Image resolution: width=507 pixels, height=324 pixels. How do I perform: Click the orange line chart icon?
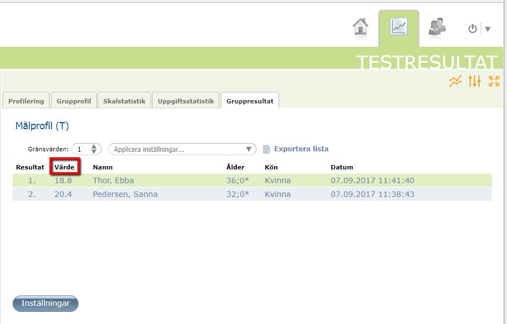[455, 81]
